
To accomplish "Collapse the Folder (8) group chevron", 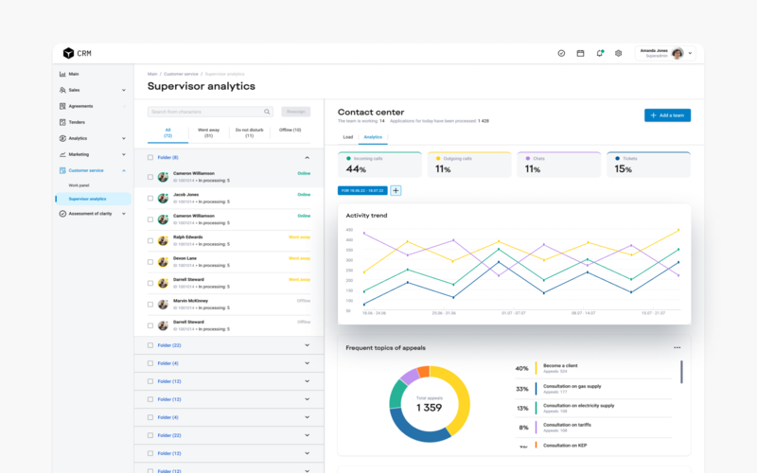I will (307, 157).
